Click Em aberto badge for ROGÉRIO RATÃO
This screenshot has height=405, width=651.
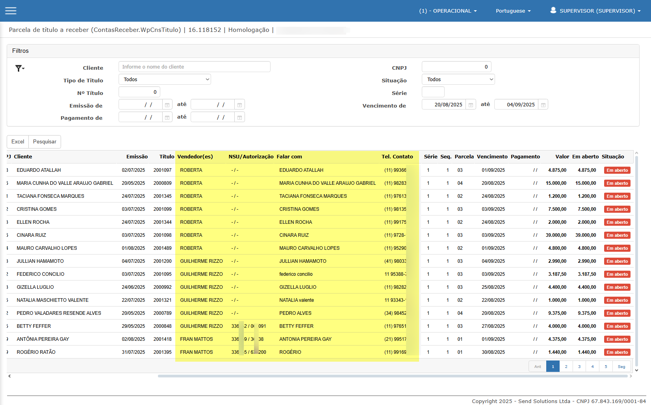617,352
